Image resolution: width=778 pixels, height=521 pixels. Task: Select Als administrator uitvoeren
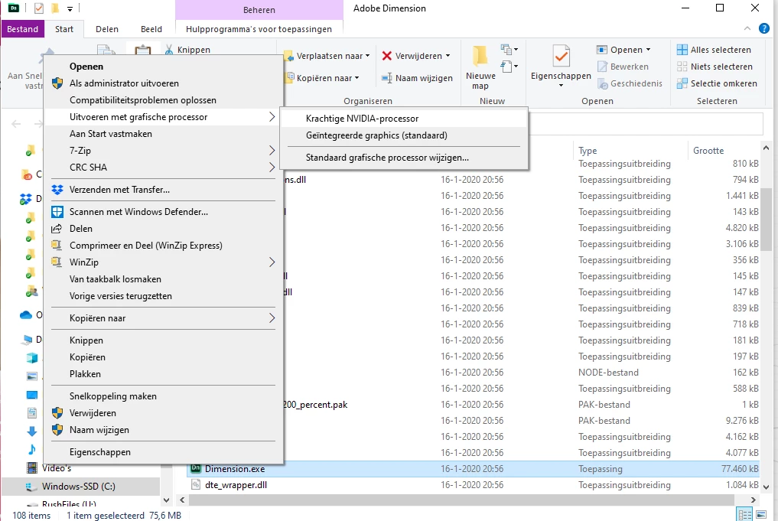click(164, 83)
